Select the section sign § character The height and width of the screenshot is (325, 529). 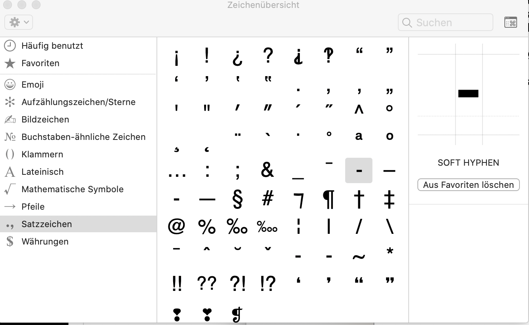[237, 199]
